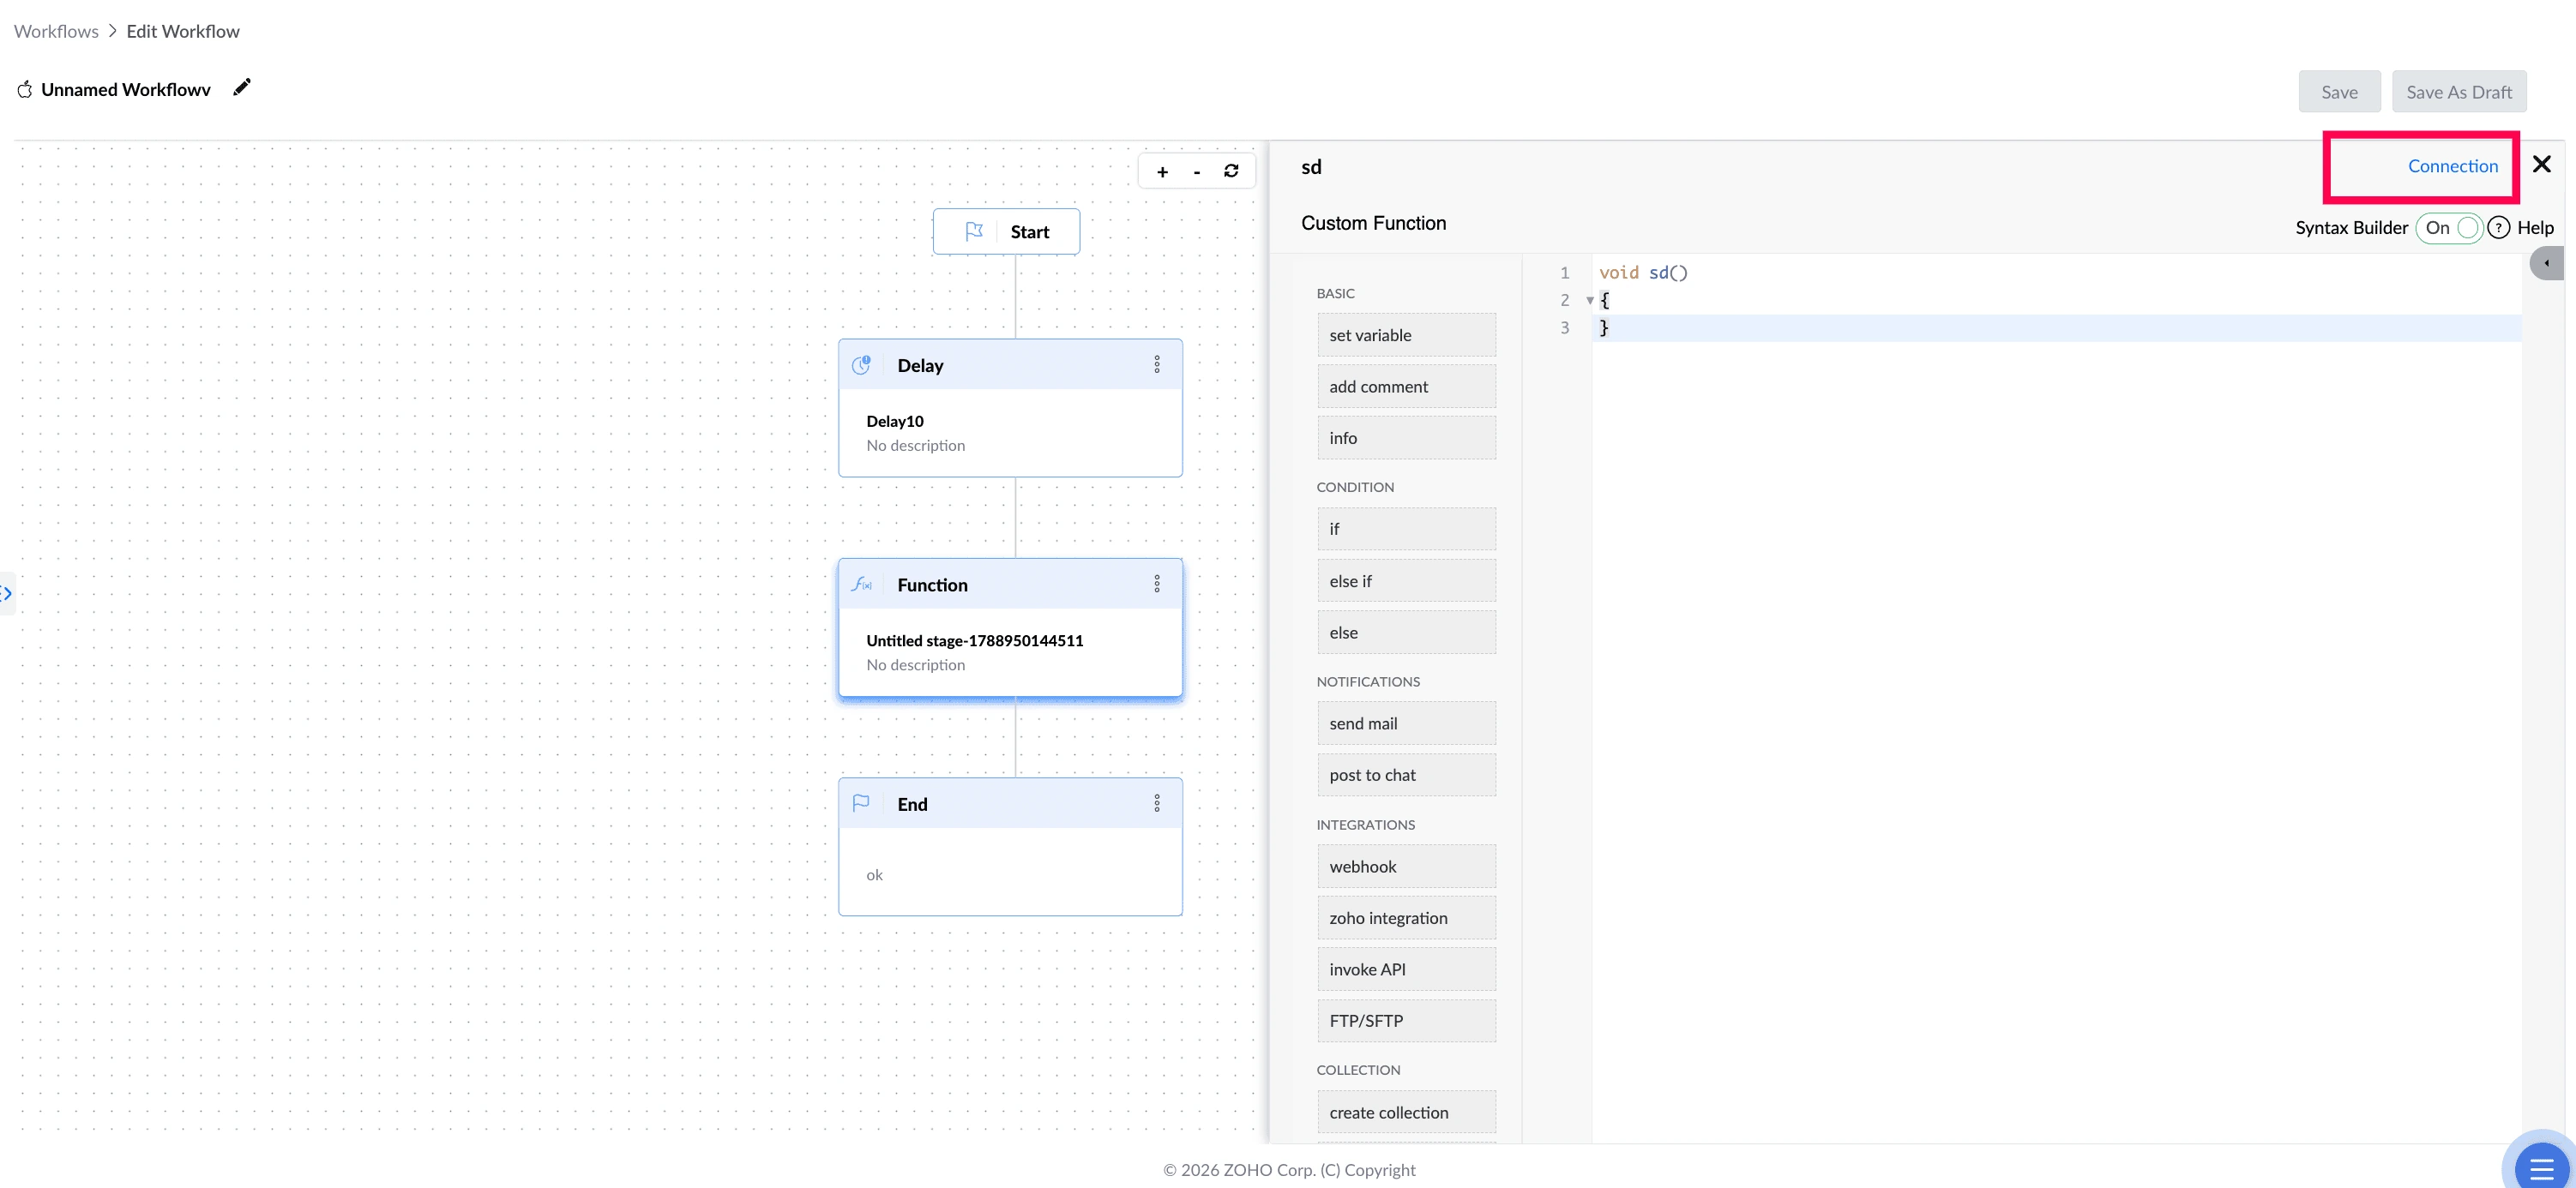The height and width of the screenshot is (1188, 2576).
Task: Insert an info statement
Action: tap(1406, 438)
